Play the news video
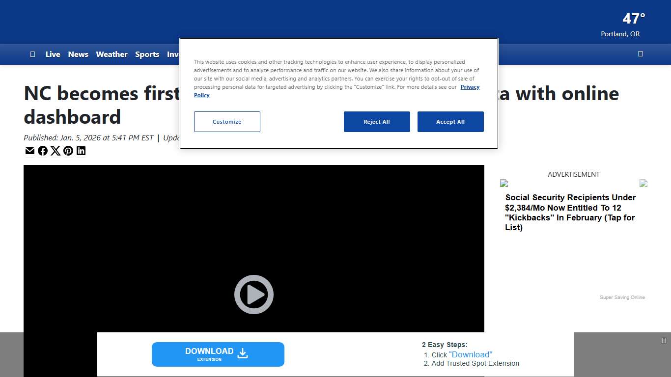This screenshot has height=377, width=671. pos(253,295)
